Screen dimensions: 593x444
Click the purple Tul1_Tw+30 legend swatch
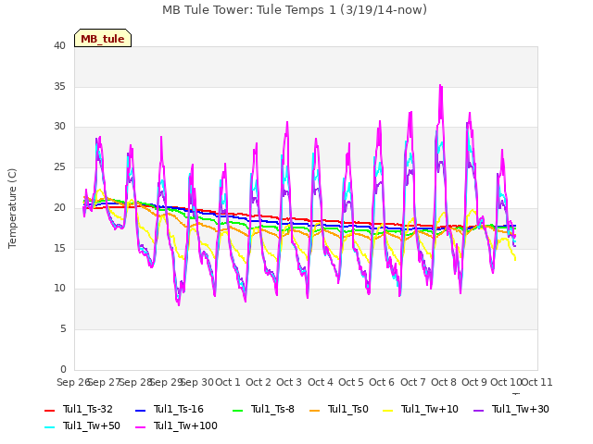pos(479,410)
